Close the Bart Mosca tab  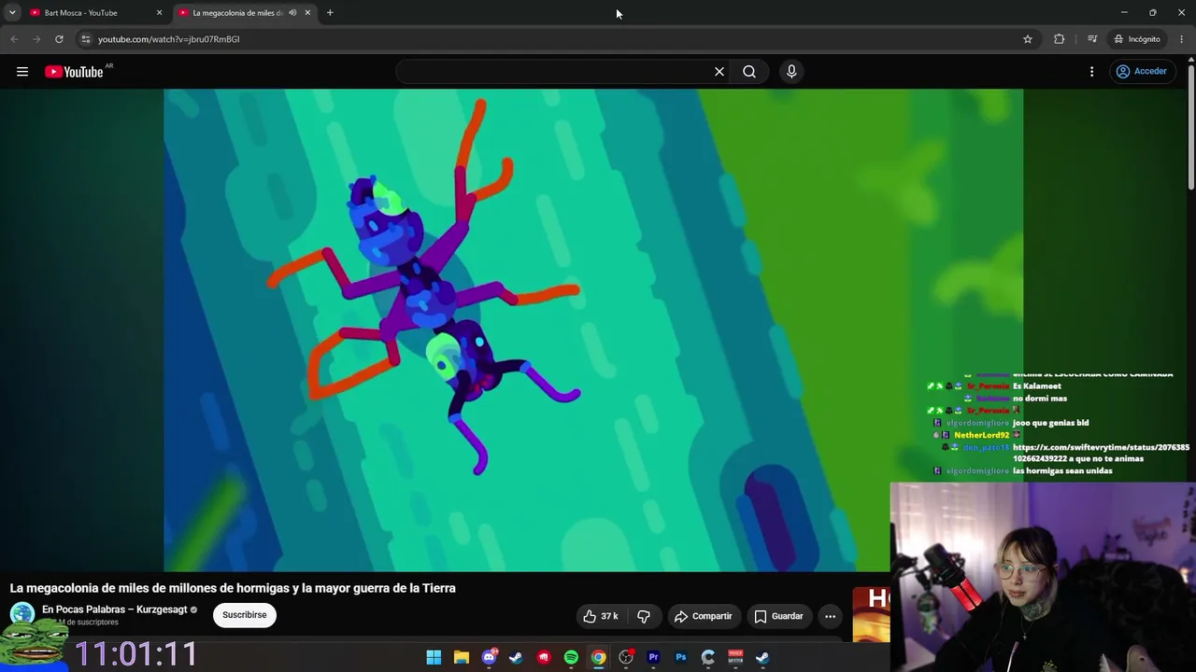tap(159, 13)
